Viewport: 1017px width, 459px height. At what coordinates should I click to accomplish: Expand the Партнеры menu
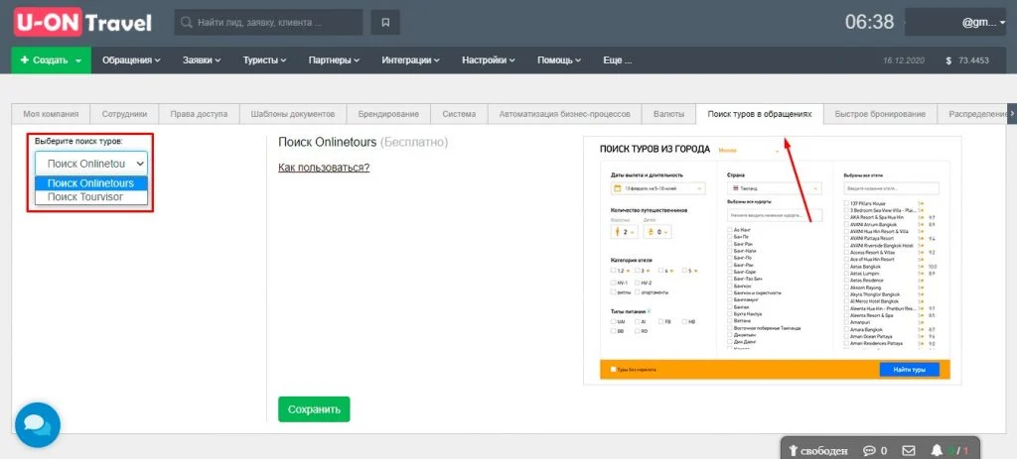334,60
